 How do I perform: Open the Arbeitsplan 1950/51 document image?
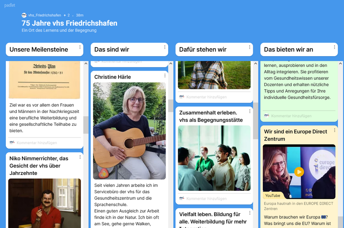(44, 80)
